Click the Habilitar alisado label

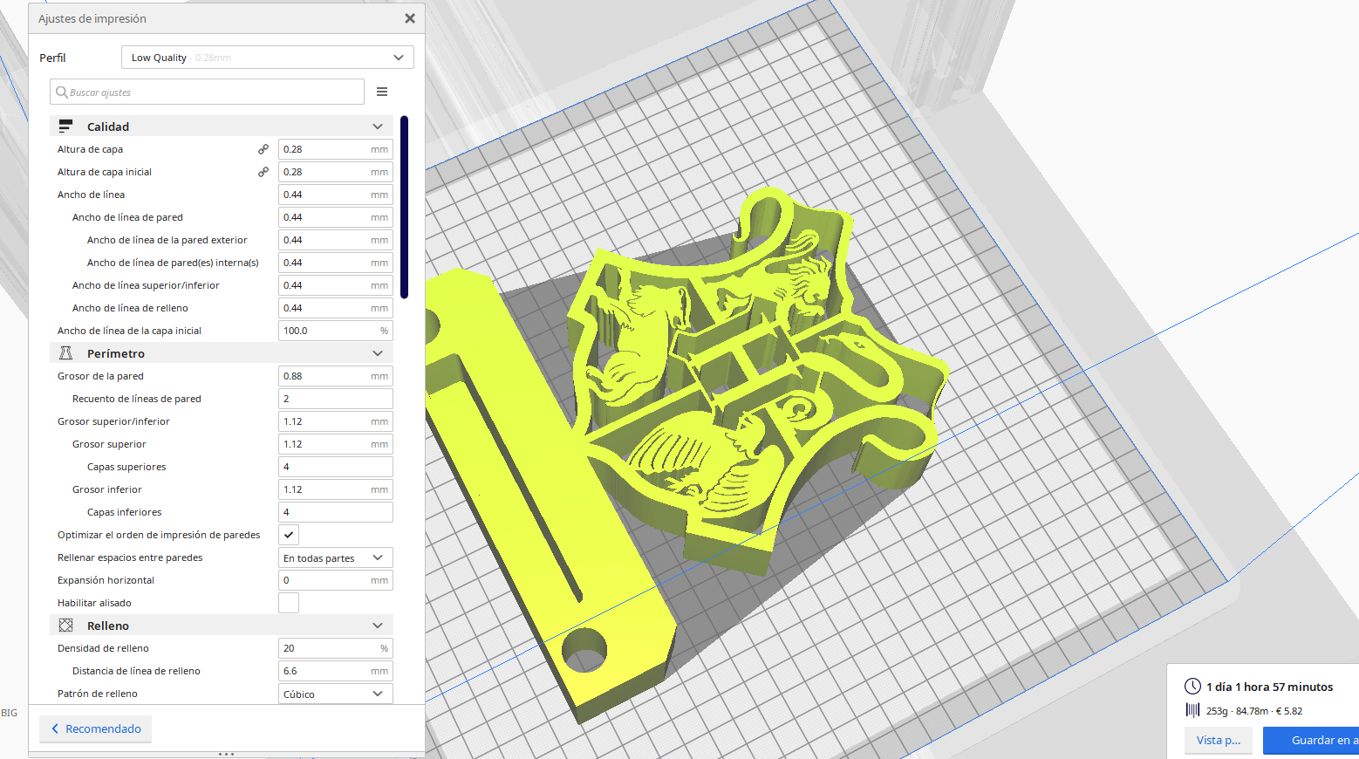tap(94, 603)
